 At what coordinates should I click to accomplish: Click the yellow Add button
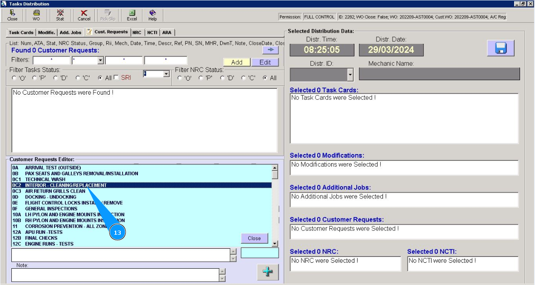(237, 63)
